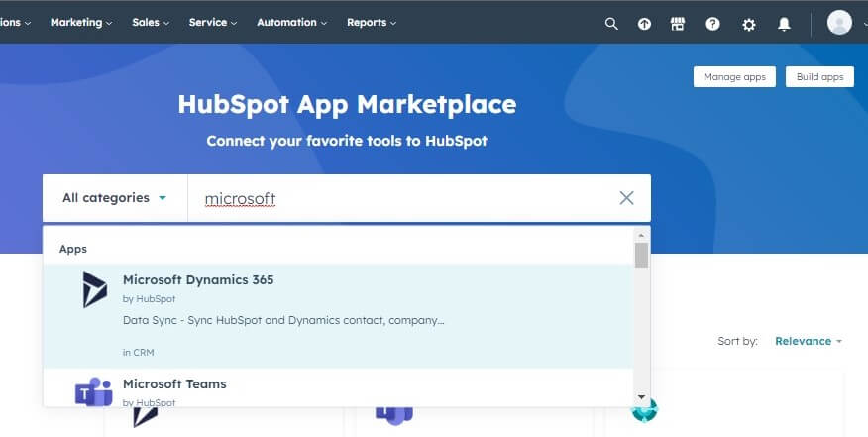
Task: Expand the All categories dropdown
Action: tap(115, 198)
